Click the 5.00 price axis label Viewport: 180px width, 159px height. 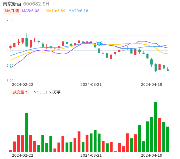[10, 81]
